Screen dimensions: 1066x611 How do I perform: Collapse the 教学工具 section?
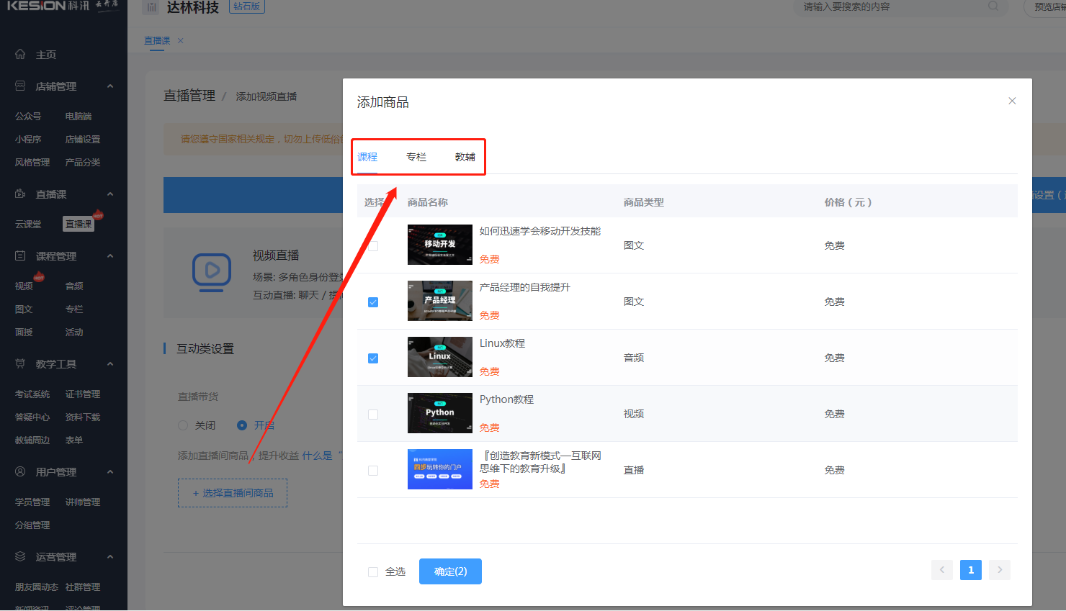pos(109,363)
